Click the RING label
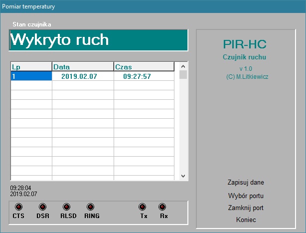This screenshot has width=306, height=233. click(x=92, y=216)
